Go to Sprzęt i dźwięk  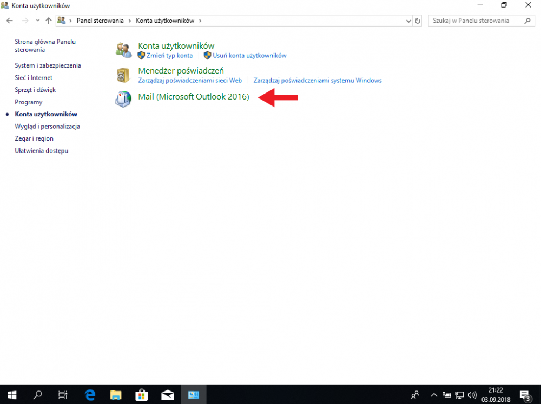pyautogui.click(x=35, y=90)
